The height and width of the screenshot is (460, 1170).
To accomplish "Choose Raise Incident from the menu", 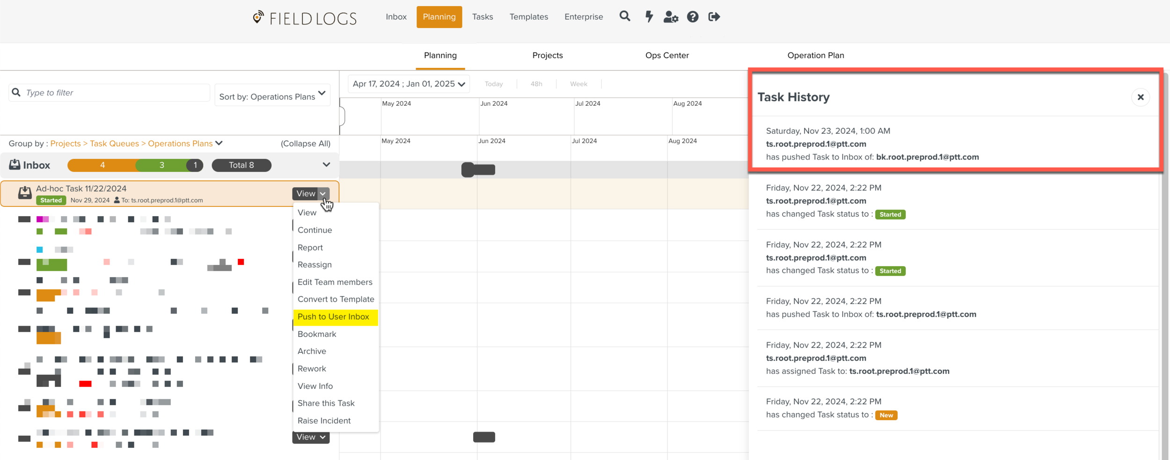I will [324, 421].
